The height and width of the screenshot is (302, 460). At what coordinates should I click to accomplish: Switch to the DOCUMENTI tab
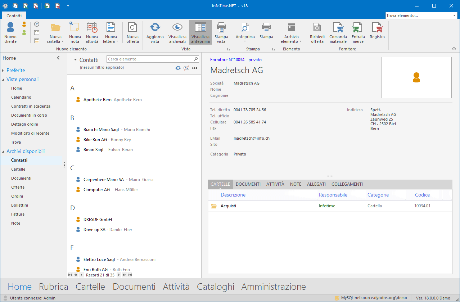pos(248,184)
